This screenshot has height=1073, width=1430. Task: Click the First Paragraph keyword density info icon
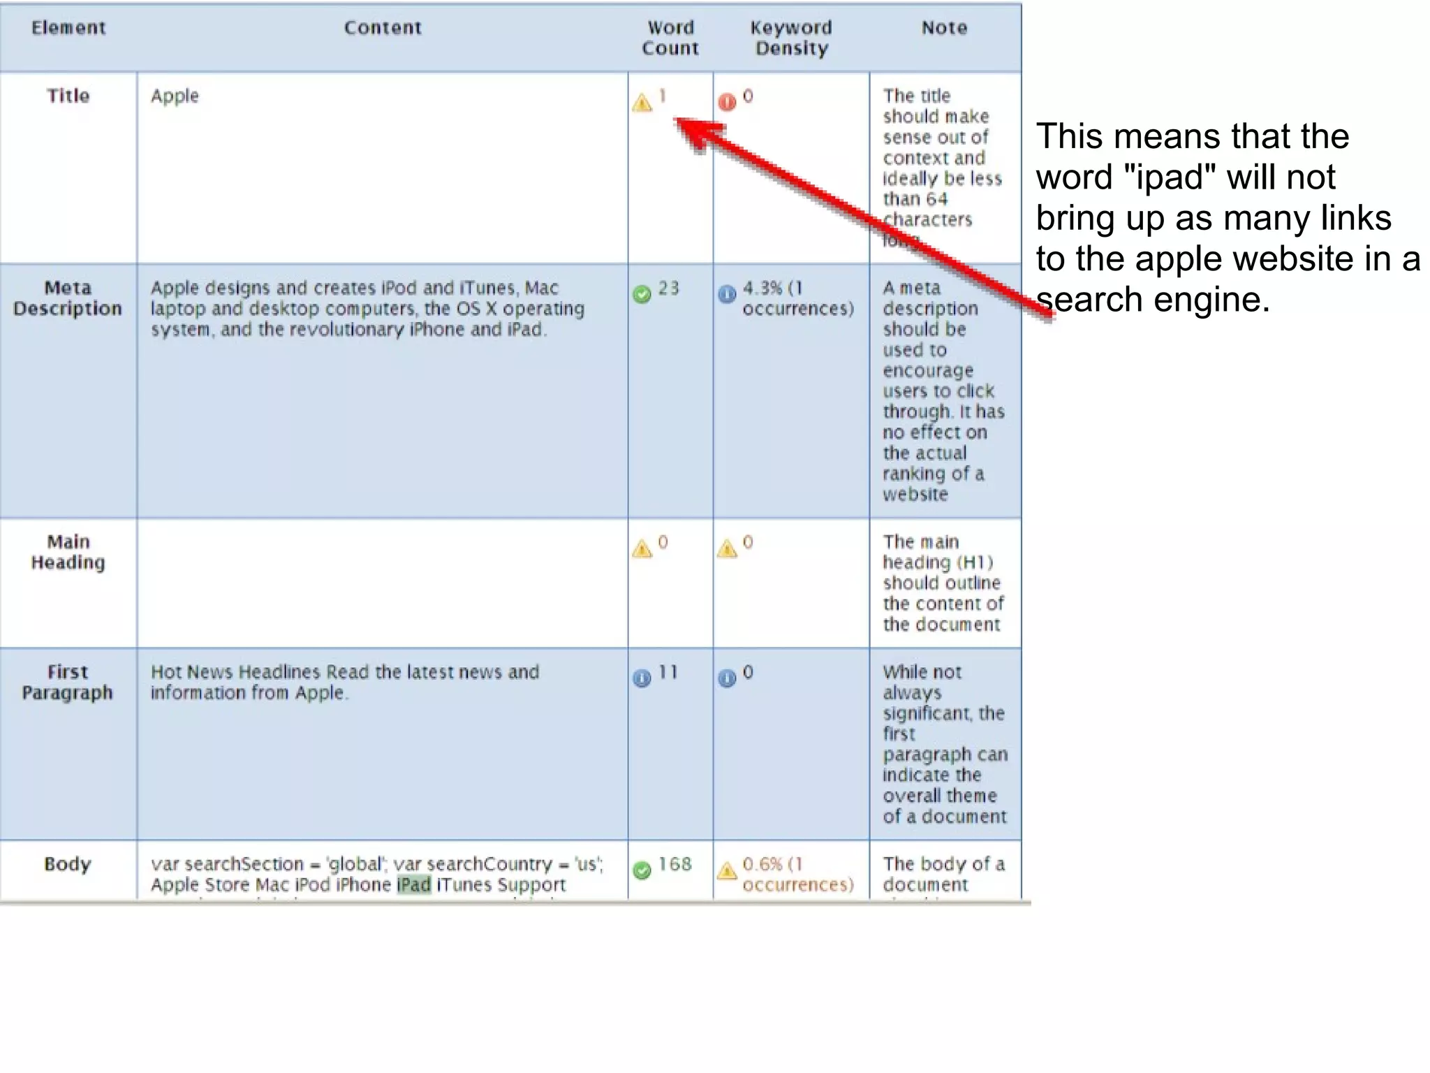click(x=727, y=678)
